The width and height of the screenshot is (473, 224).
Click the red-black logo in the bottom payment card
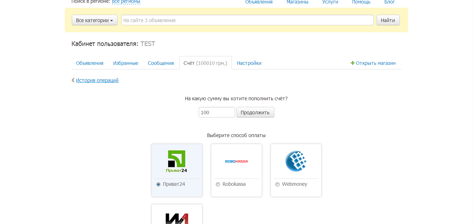(177, 218)
